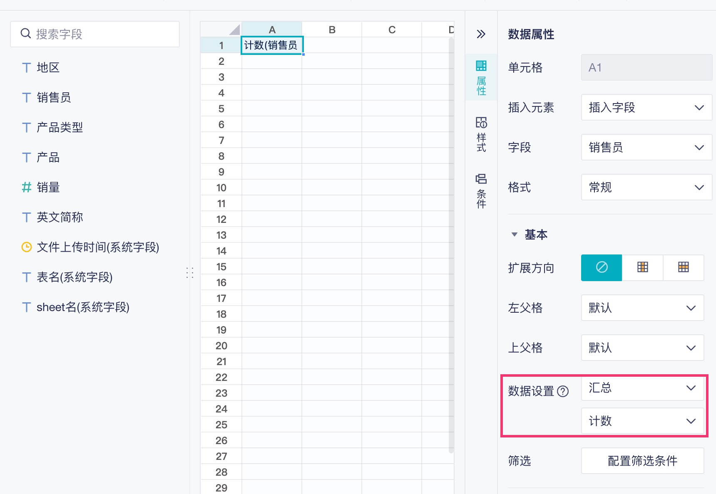Screen dimensions: 716x494
Task: Set expansion direction to vertical
Action: pos(642,267)
